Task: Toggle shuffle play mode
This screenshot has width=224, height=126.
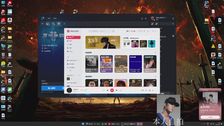Action: click(x=104, y=90)
